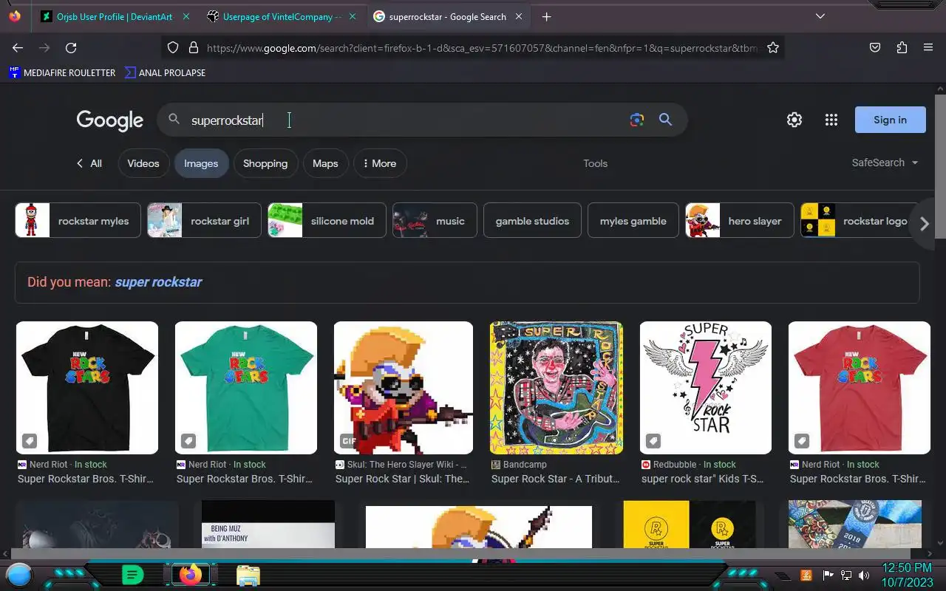The height and width of the screenshot is (591, 946).
Task: Click the Firefox View icon
Action: (x=15, y=16)
